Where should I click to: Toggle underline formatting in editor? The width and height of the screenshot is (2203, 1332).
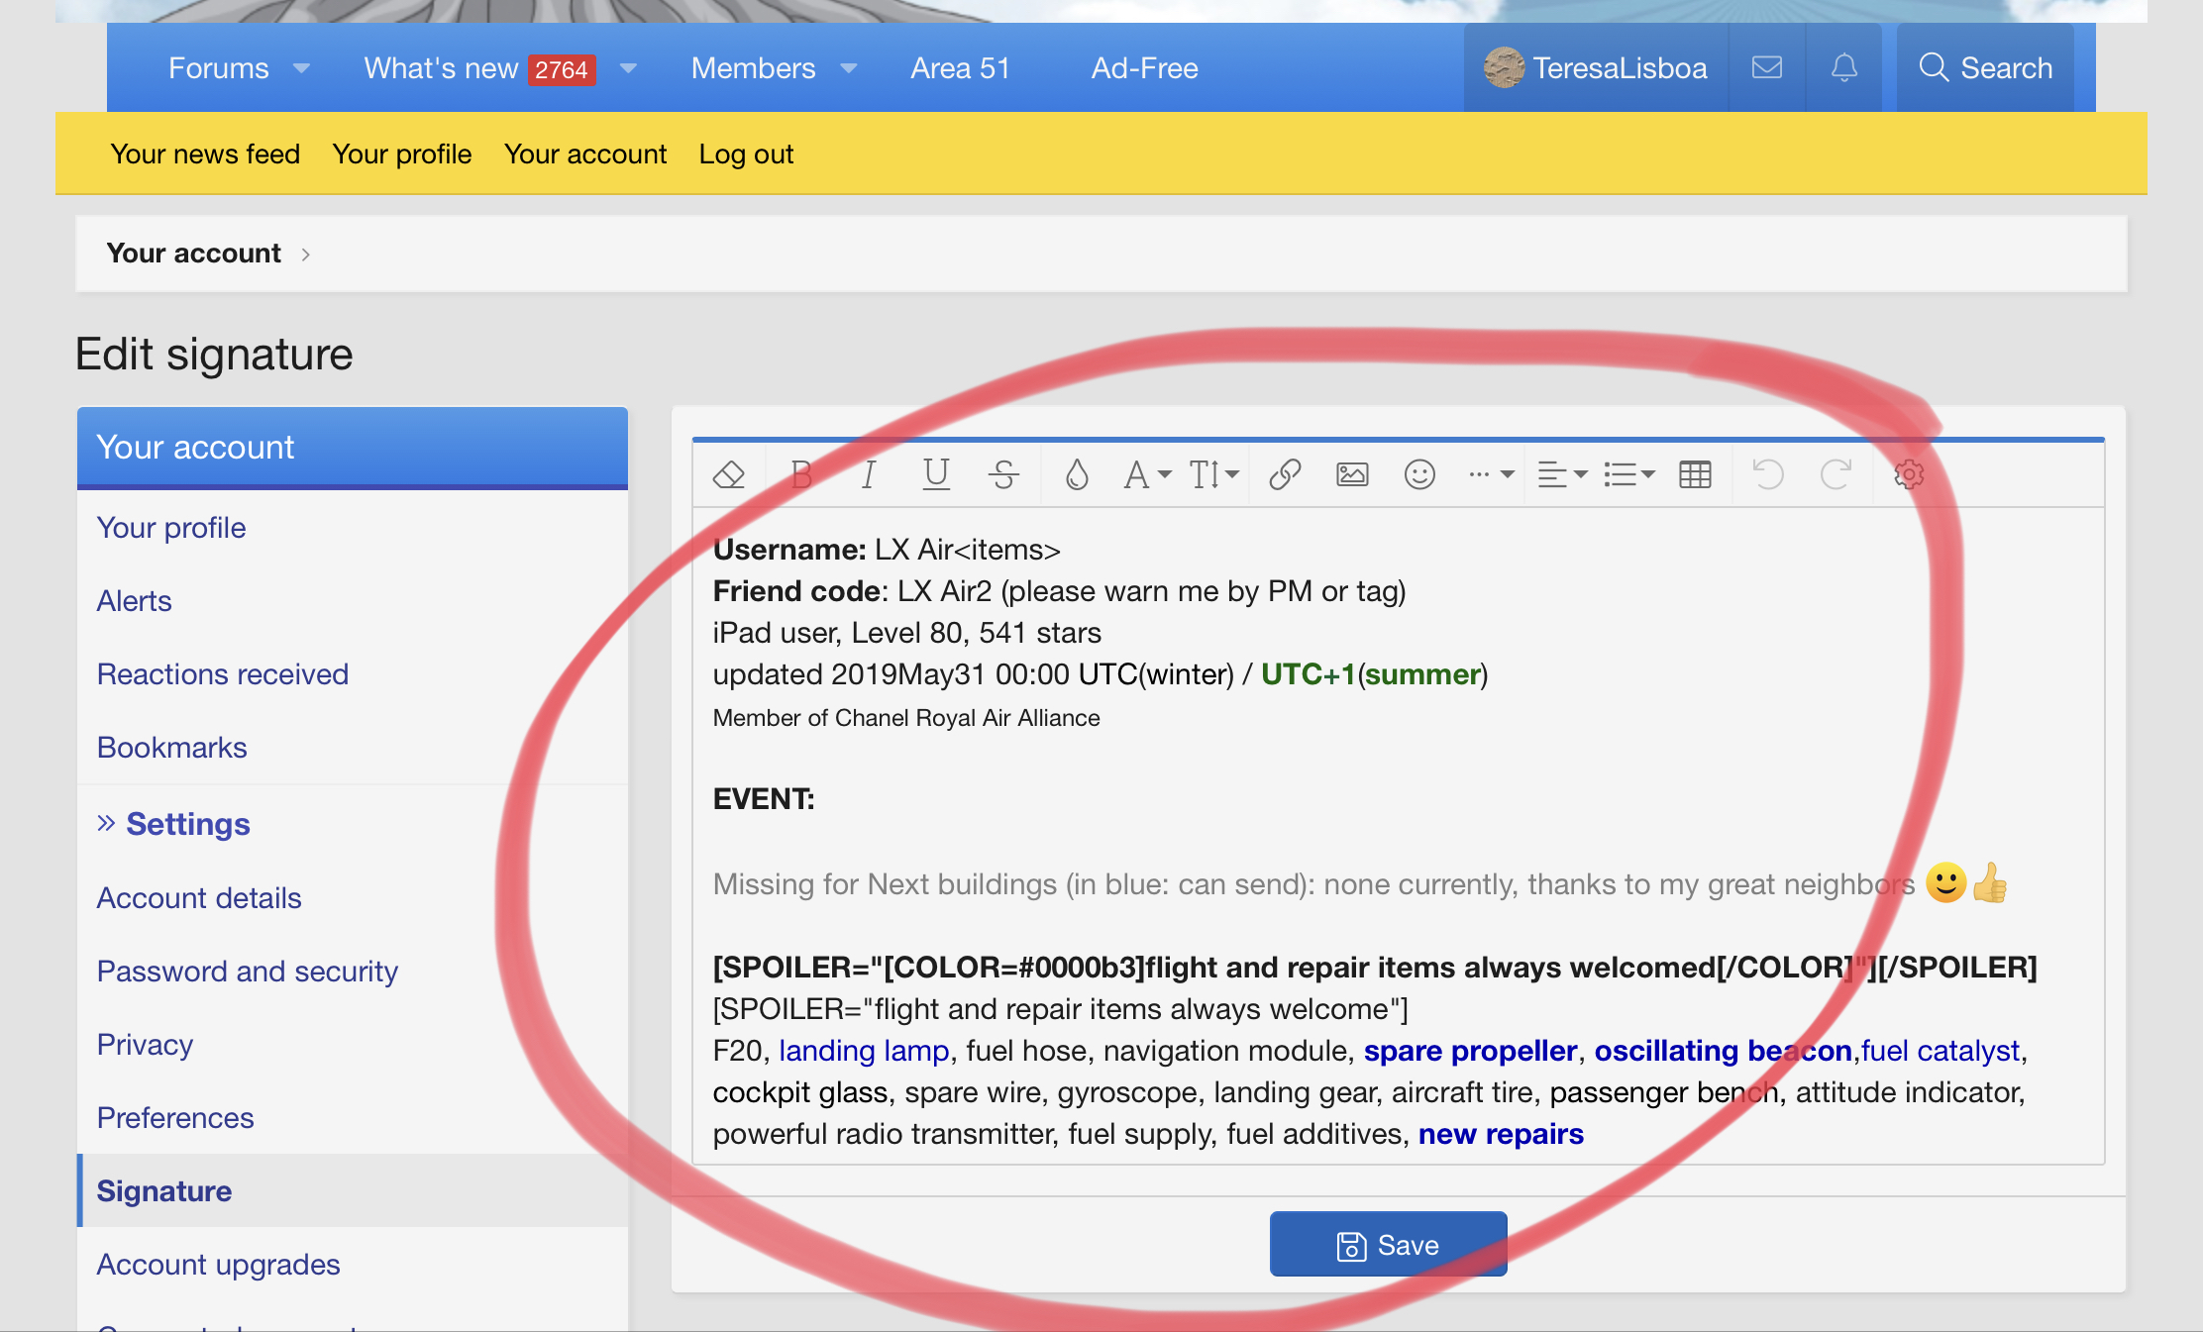(936, 475)
